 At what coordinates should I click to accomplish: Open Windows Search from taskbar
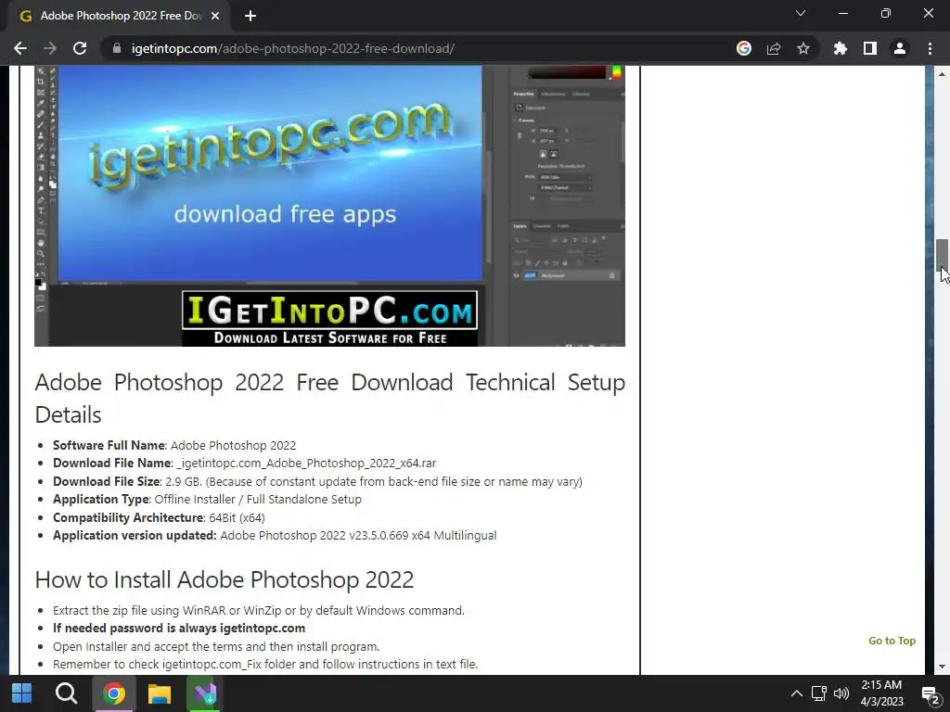click(x=66, y=693)
